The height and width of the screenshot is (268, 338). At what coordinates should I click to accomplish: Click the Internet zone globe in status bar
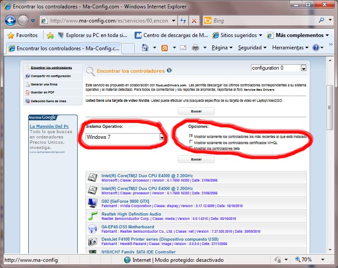pos(128,260)
